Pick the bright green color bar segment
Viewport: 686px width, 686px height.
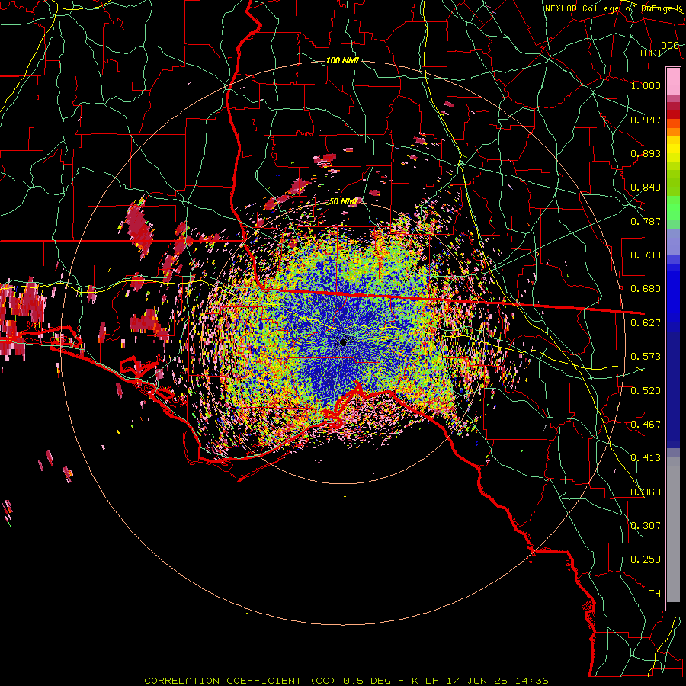point(673,209)
